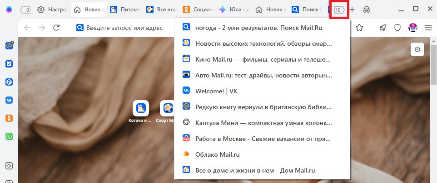This screenshot has height=183, width=437.
Task: Open the ruble payments sidebar icon
Action: [9, 82]
